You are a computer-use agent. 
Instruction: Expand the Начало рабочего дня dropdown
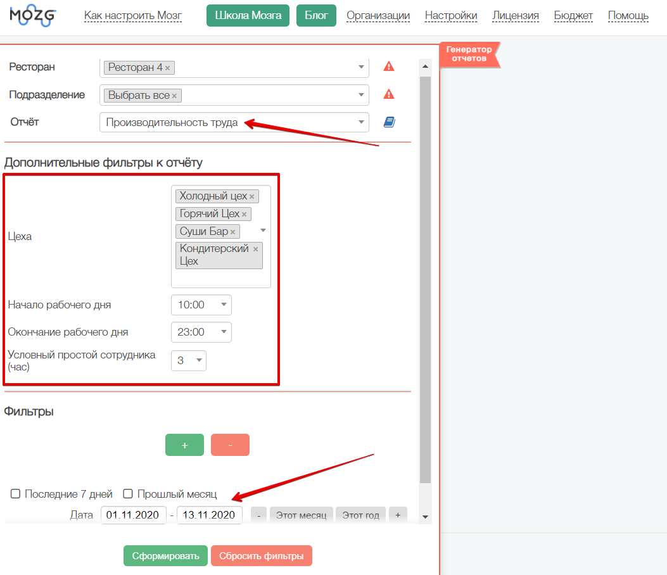(201, 305)
